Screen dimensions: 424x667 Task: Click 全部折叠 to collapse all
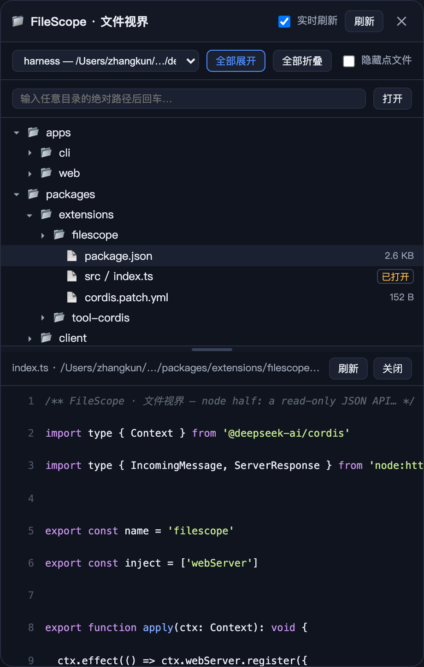(x=302, y=61)
